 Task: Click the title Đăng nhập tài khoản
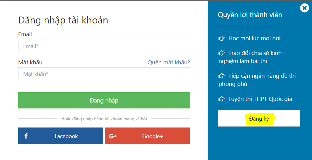click(x=63, y=21)
